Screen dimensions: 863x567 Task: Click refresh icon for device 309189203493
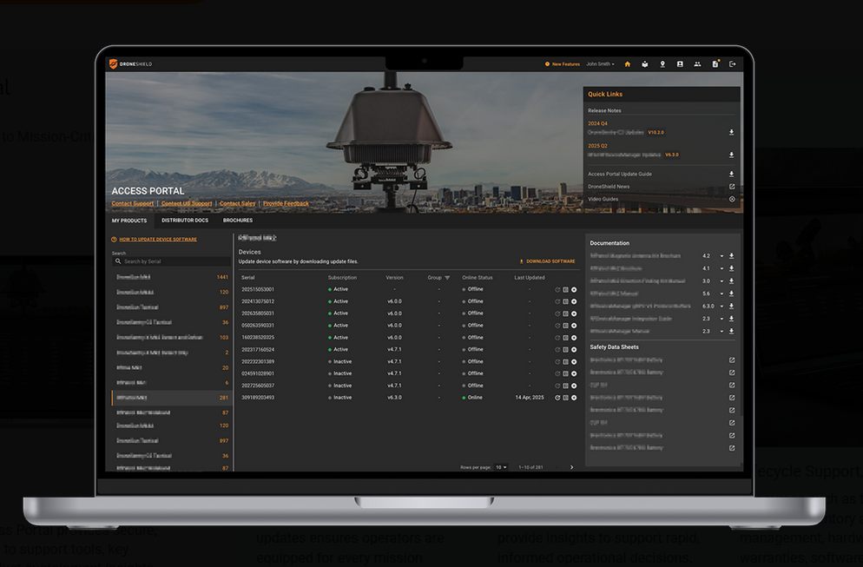(x=557, y=398)
